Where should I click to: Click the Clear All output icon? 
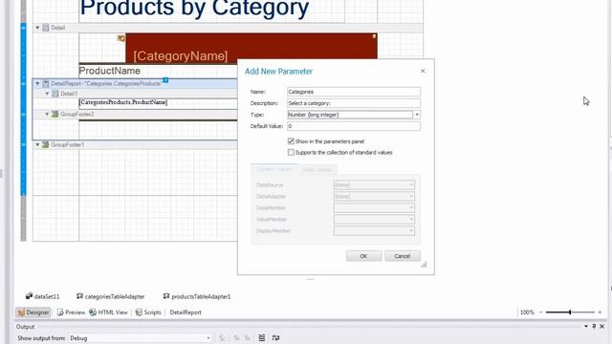(x=262, y=337)
